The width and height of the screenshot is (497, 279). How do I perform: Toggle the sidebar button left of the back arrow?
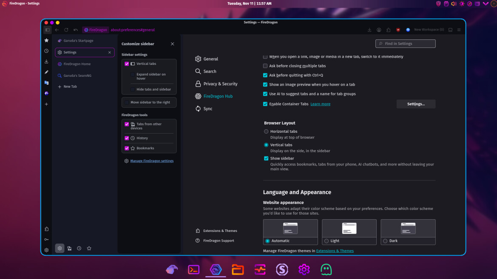[48, 30]
